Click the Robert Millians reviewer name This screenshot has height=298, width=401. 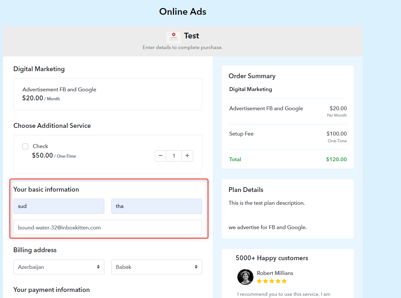(x=275, y=273)
